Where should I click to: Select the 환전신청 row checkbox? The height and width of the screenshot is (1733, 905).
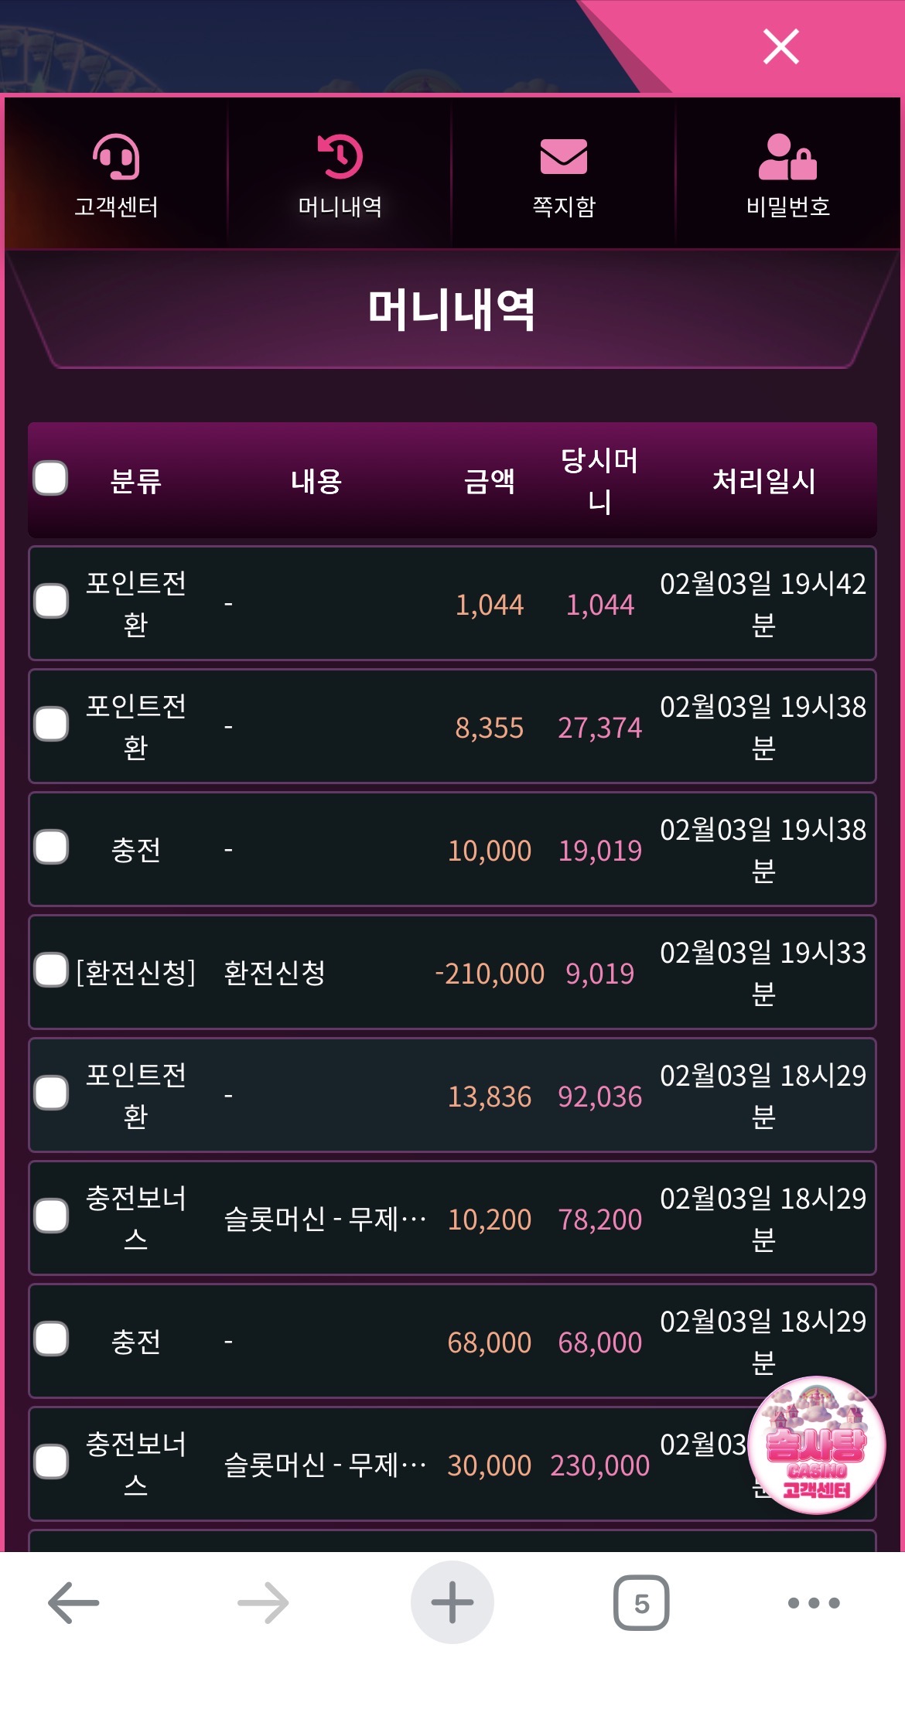tap(51, 971)
